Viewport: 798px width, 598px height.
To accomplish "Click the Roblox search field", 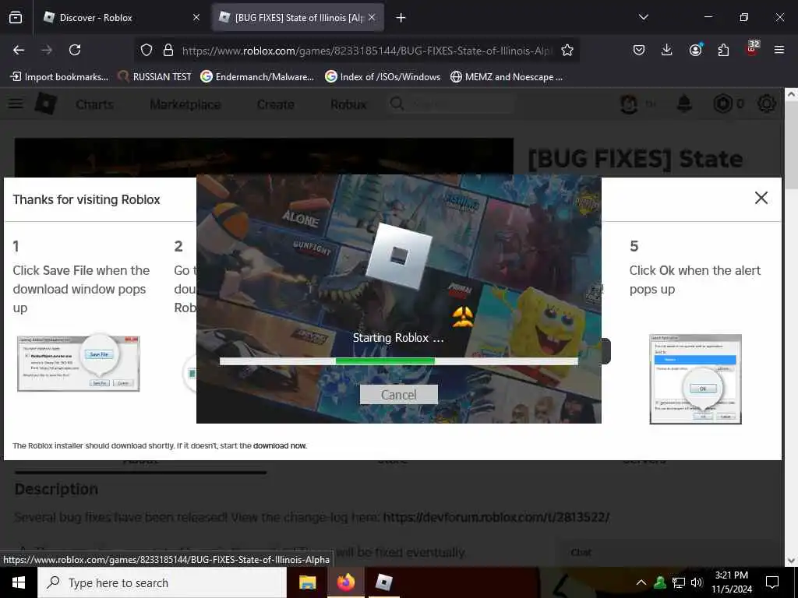I will click(x=452, y=104).
